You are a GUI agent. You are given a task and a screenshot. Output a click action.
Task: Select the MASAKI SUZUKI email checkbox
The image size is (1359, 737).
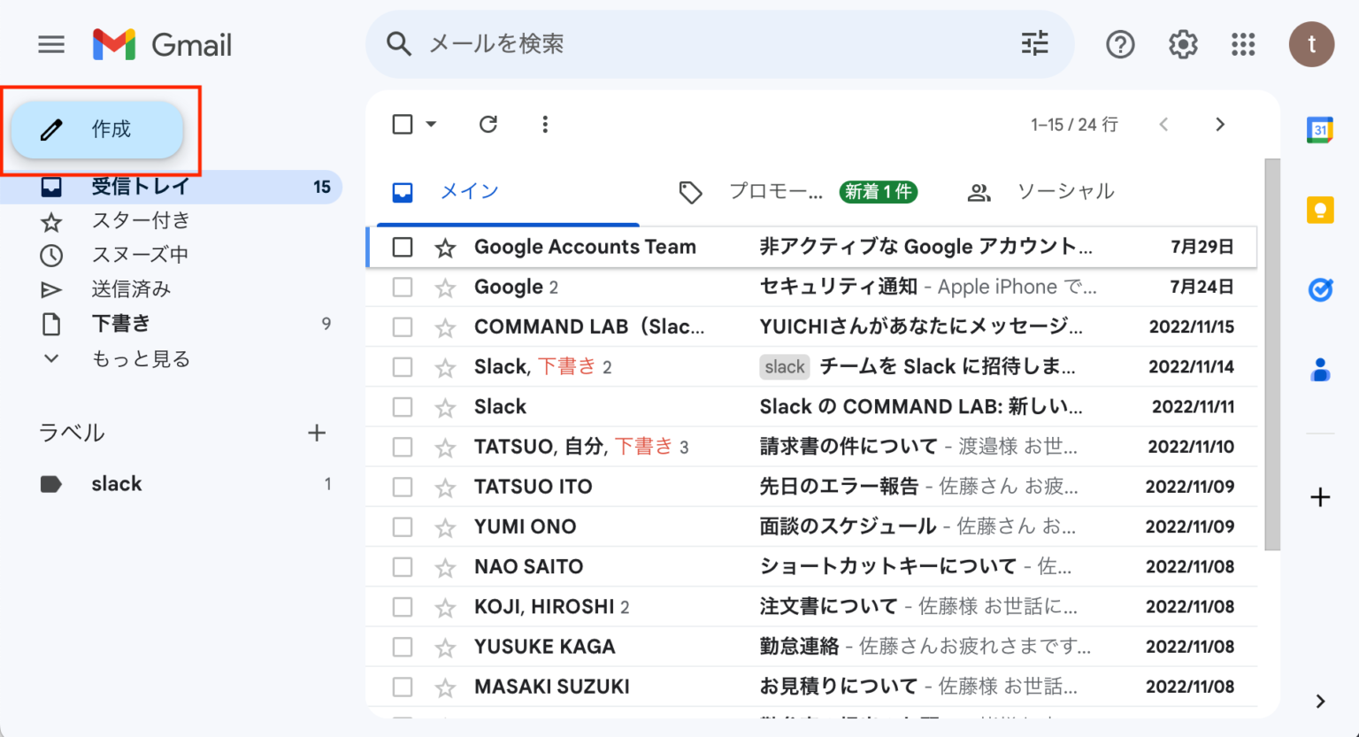403,687
